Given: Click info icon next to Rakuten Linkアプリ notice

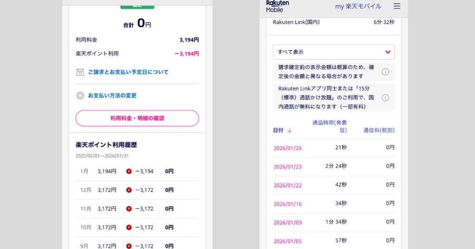Looking at the screenshot, I should [385, 98].
